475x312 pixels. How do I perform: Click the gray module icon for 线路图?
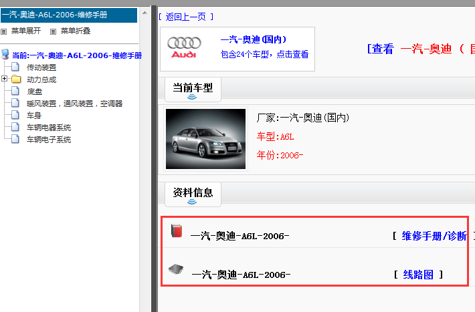tap(176, 269)
